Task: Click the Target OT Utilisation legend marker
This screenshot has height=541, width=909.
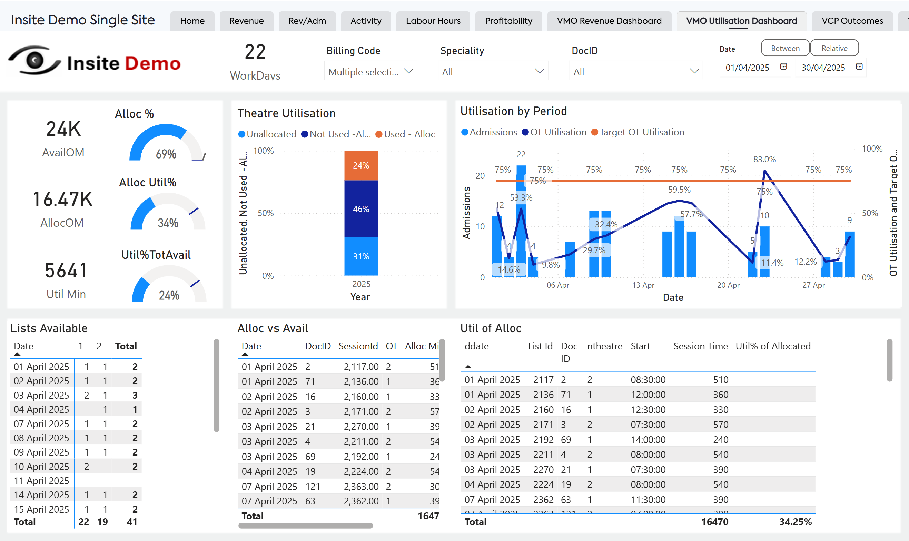Action: tap(594, 132)
